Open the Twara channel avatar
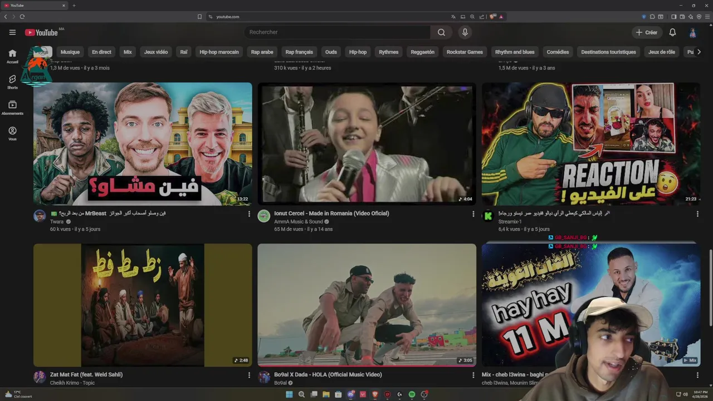 (x=40, y=216)
